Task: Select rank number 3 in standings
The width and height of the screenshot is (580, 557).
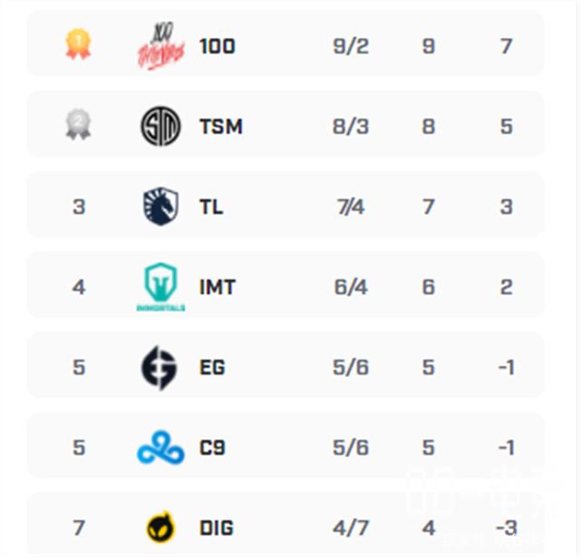Action: pos(79,207)
